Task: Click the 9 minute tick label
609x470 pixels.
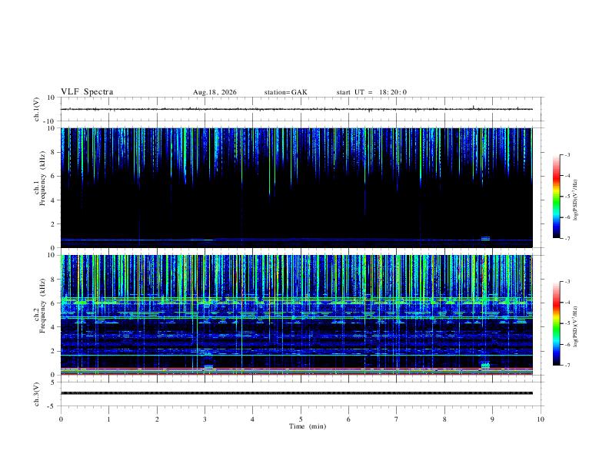Action: (x=492, y=419)
